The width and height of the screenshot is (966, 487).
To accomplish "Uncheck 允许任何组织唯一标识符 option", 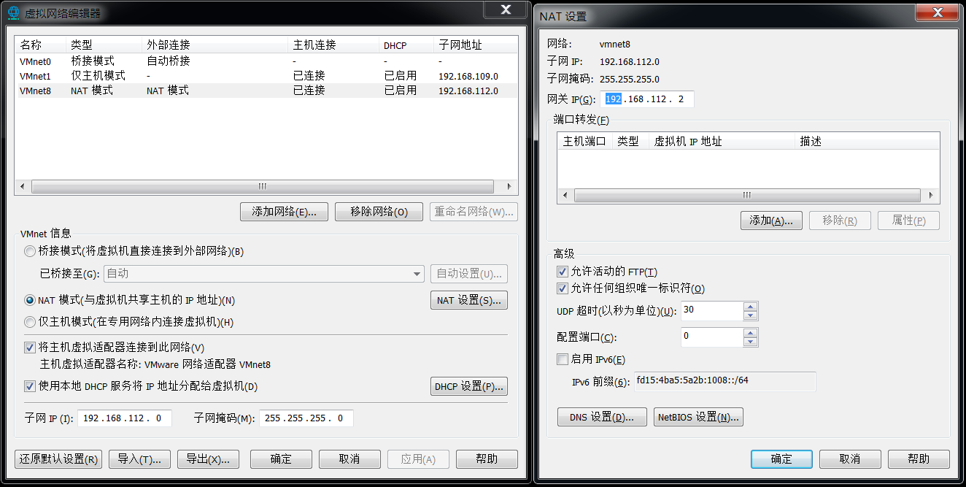I will point(562,288).
